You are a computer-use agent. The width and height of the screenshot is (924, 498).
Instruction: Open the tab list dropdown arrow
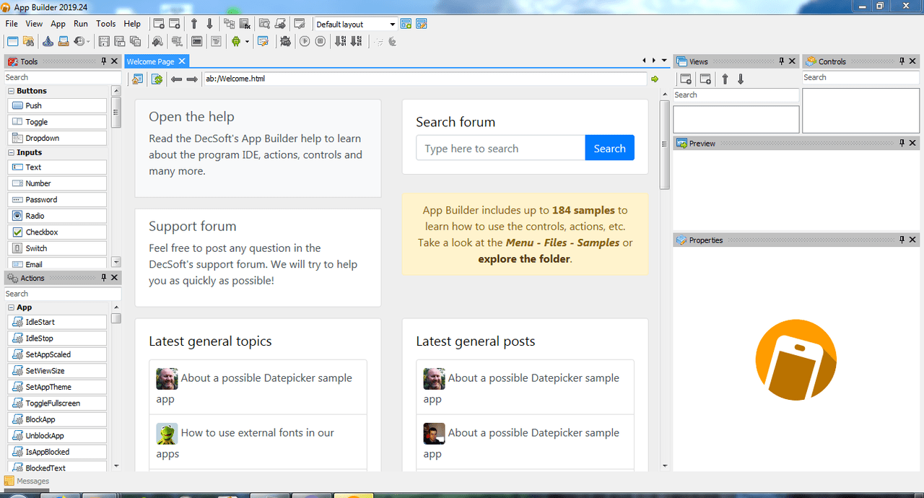664,61
